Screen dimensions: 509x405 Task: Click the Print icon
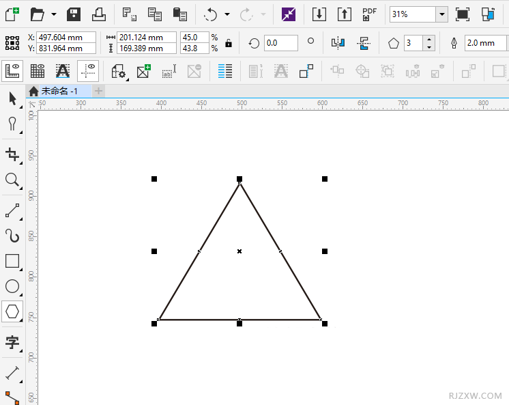[99, 14]
